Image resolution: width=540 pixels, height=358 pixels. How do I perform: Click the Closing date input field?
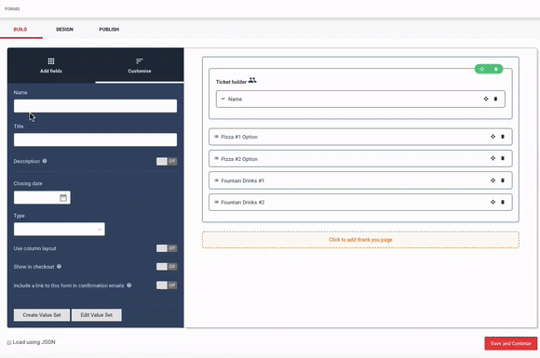coord(42,198)
